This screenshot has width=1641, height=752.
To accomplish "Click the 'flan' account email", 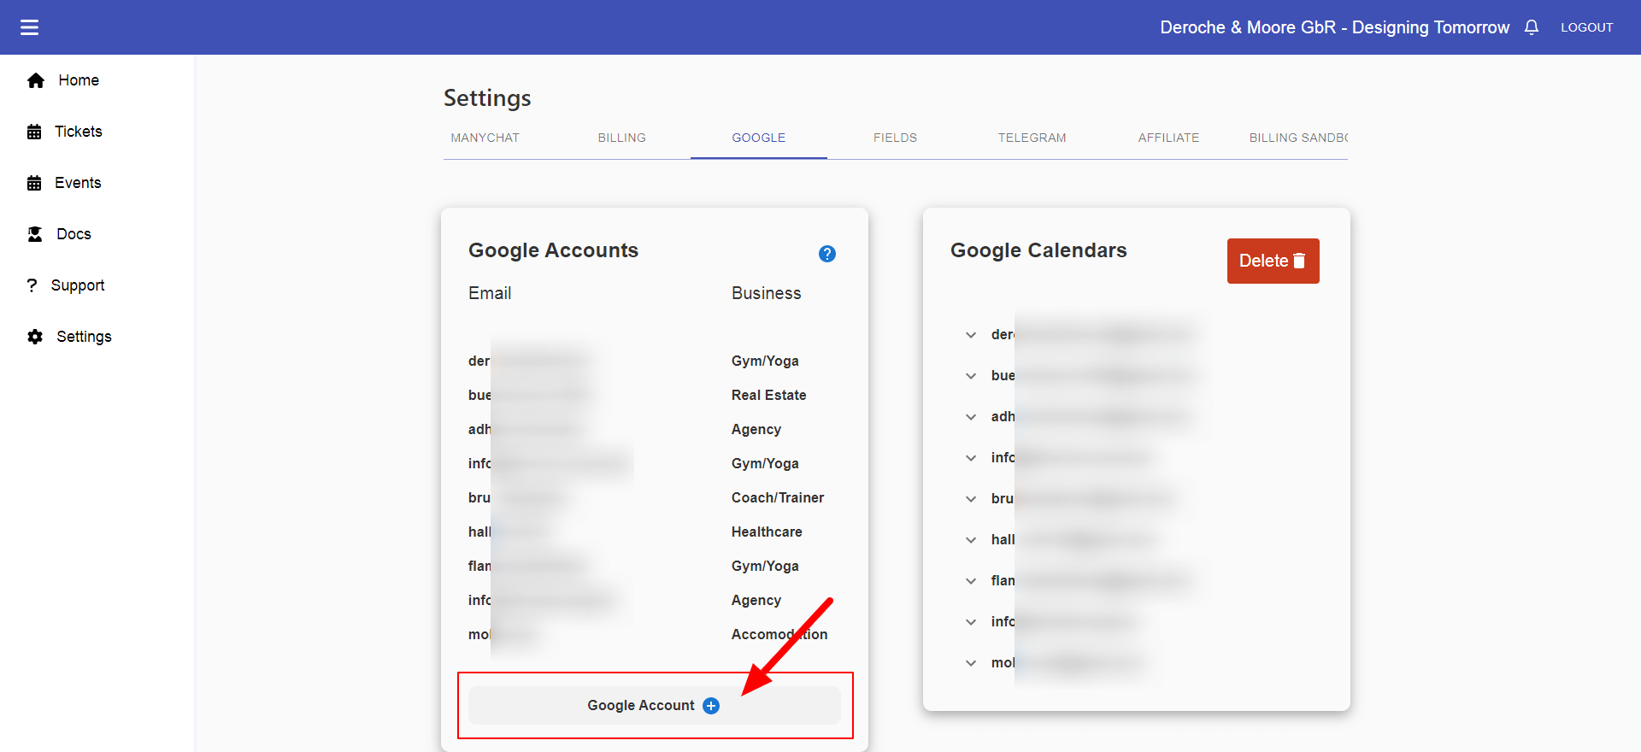I will tap(527, 566).
